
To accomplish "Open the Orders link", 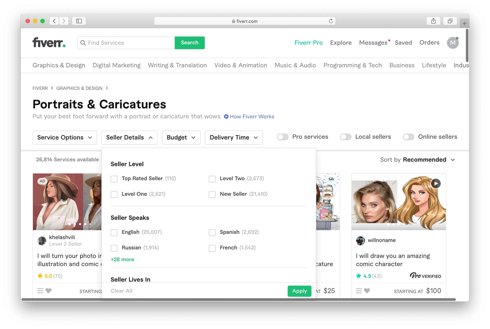I will (x=430, y=43).
